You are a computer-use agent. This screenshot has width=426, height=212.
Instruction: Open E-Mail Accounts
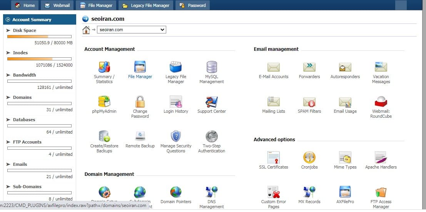(274, 67)
